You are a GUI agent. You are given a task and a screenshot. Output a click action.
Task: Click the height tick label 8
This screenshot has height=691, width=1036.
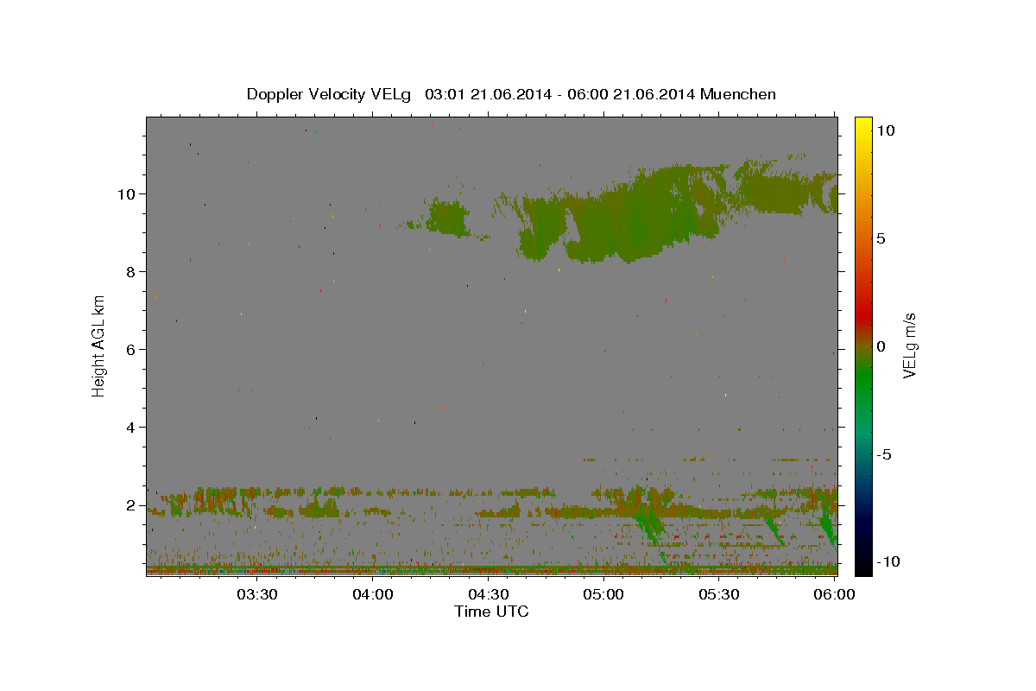point(129,271)
